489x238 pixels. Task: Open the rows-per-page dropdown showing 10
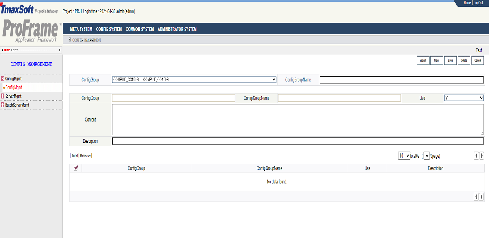click(404, 156)
